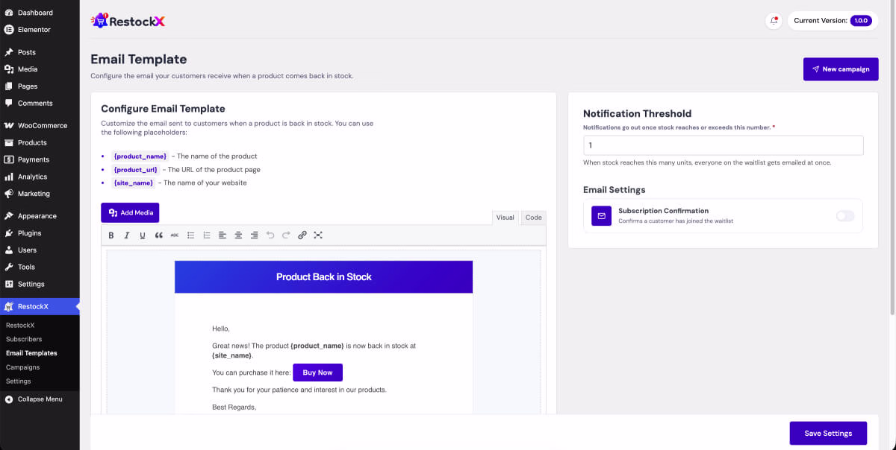896x450 pixels.
Task: Toggle bold formatting in the editor
Action: [111, 235]
